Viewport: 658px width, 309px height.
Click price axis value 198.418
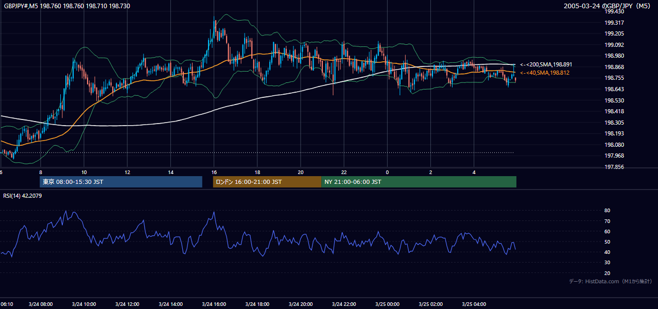click(x=614, y=111)
